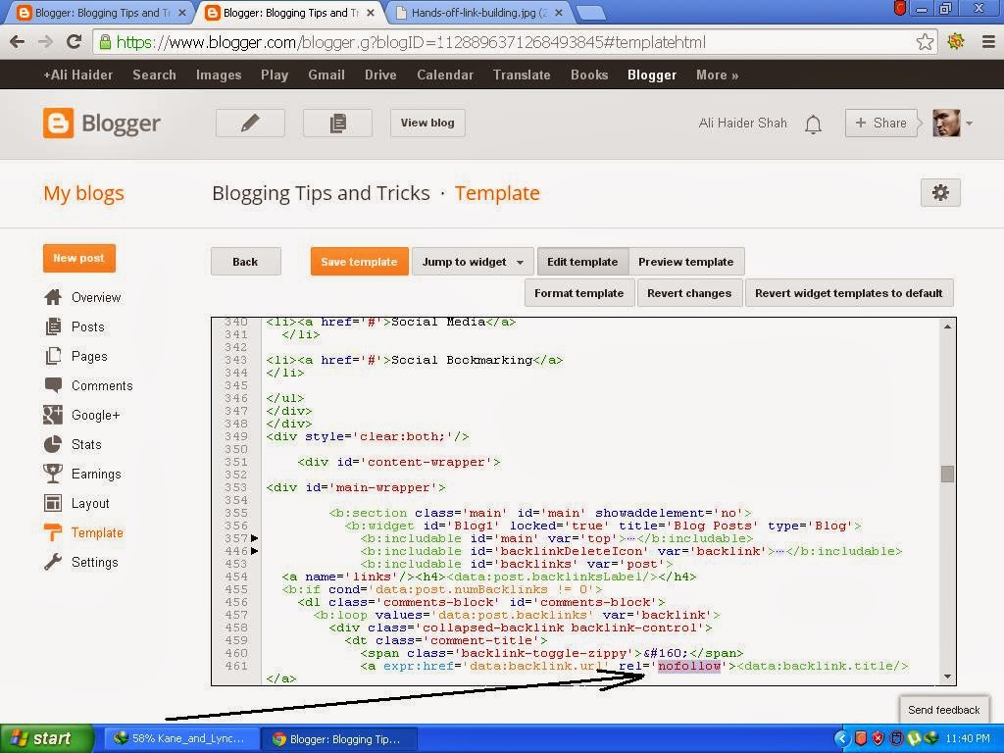Open Images in Google bar
Image resolution: width=1004 pixels, height=753 pixels.
click(219, 75)
